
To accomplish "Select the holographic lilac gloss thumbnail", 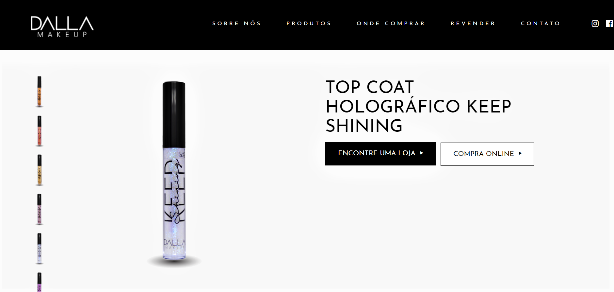I will click(x=39, y=249).
